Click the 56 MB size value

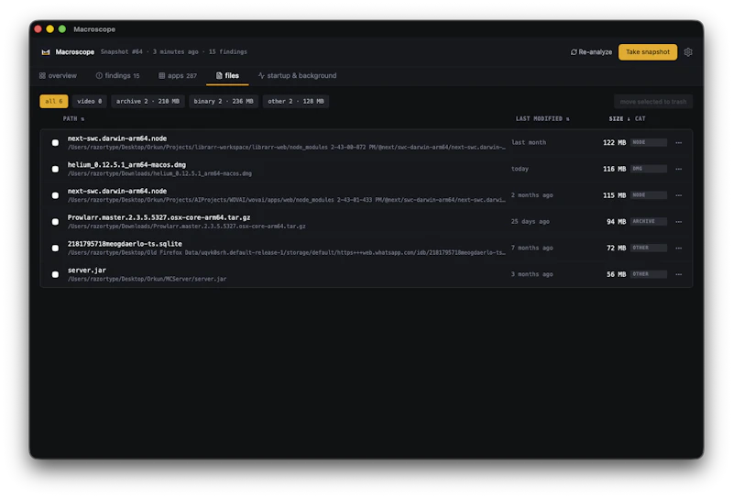click(616, 274)
